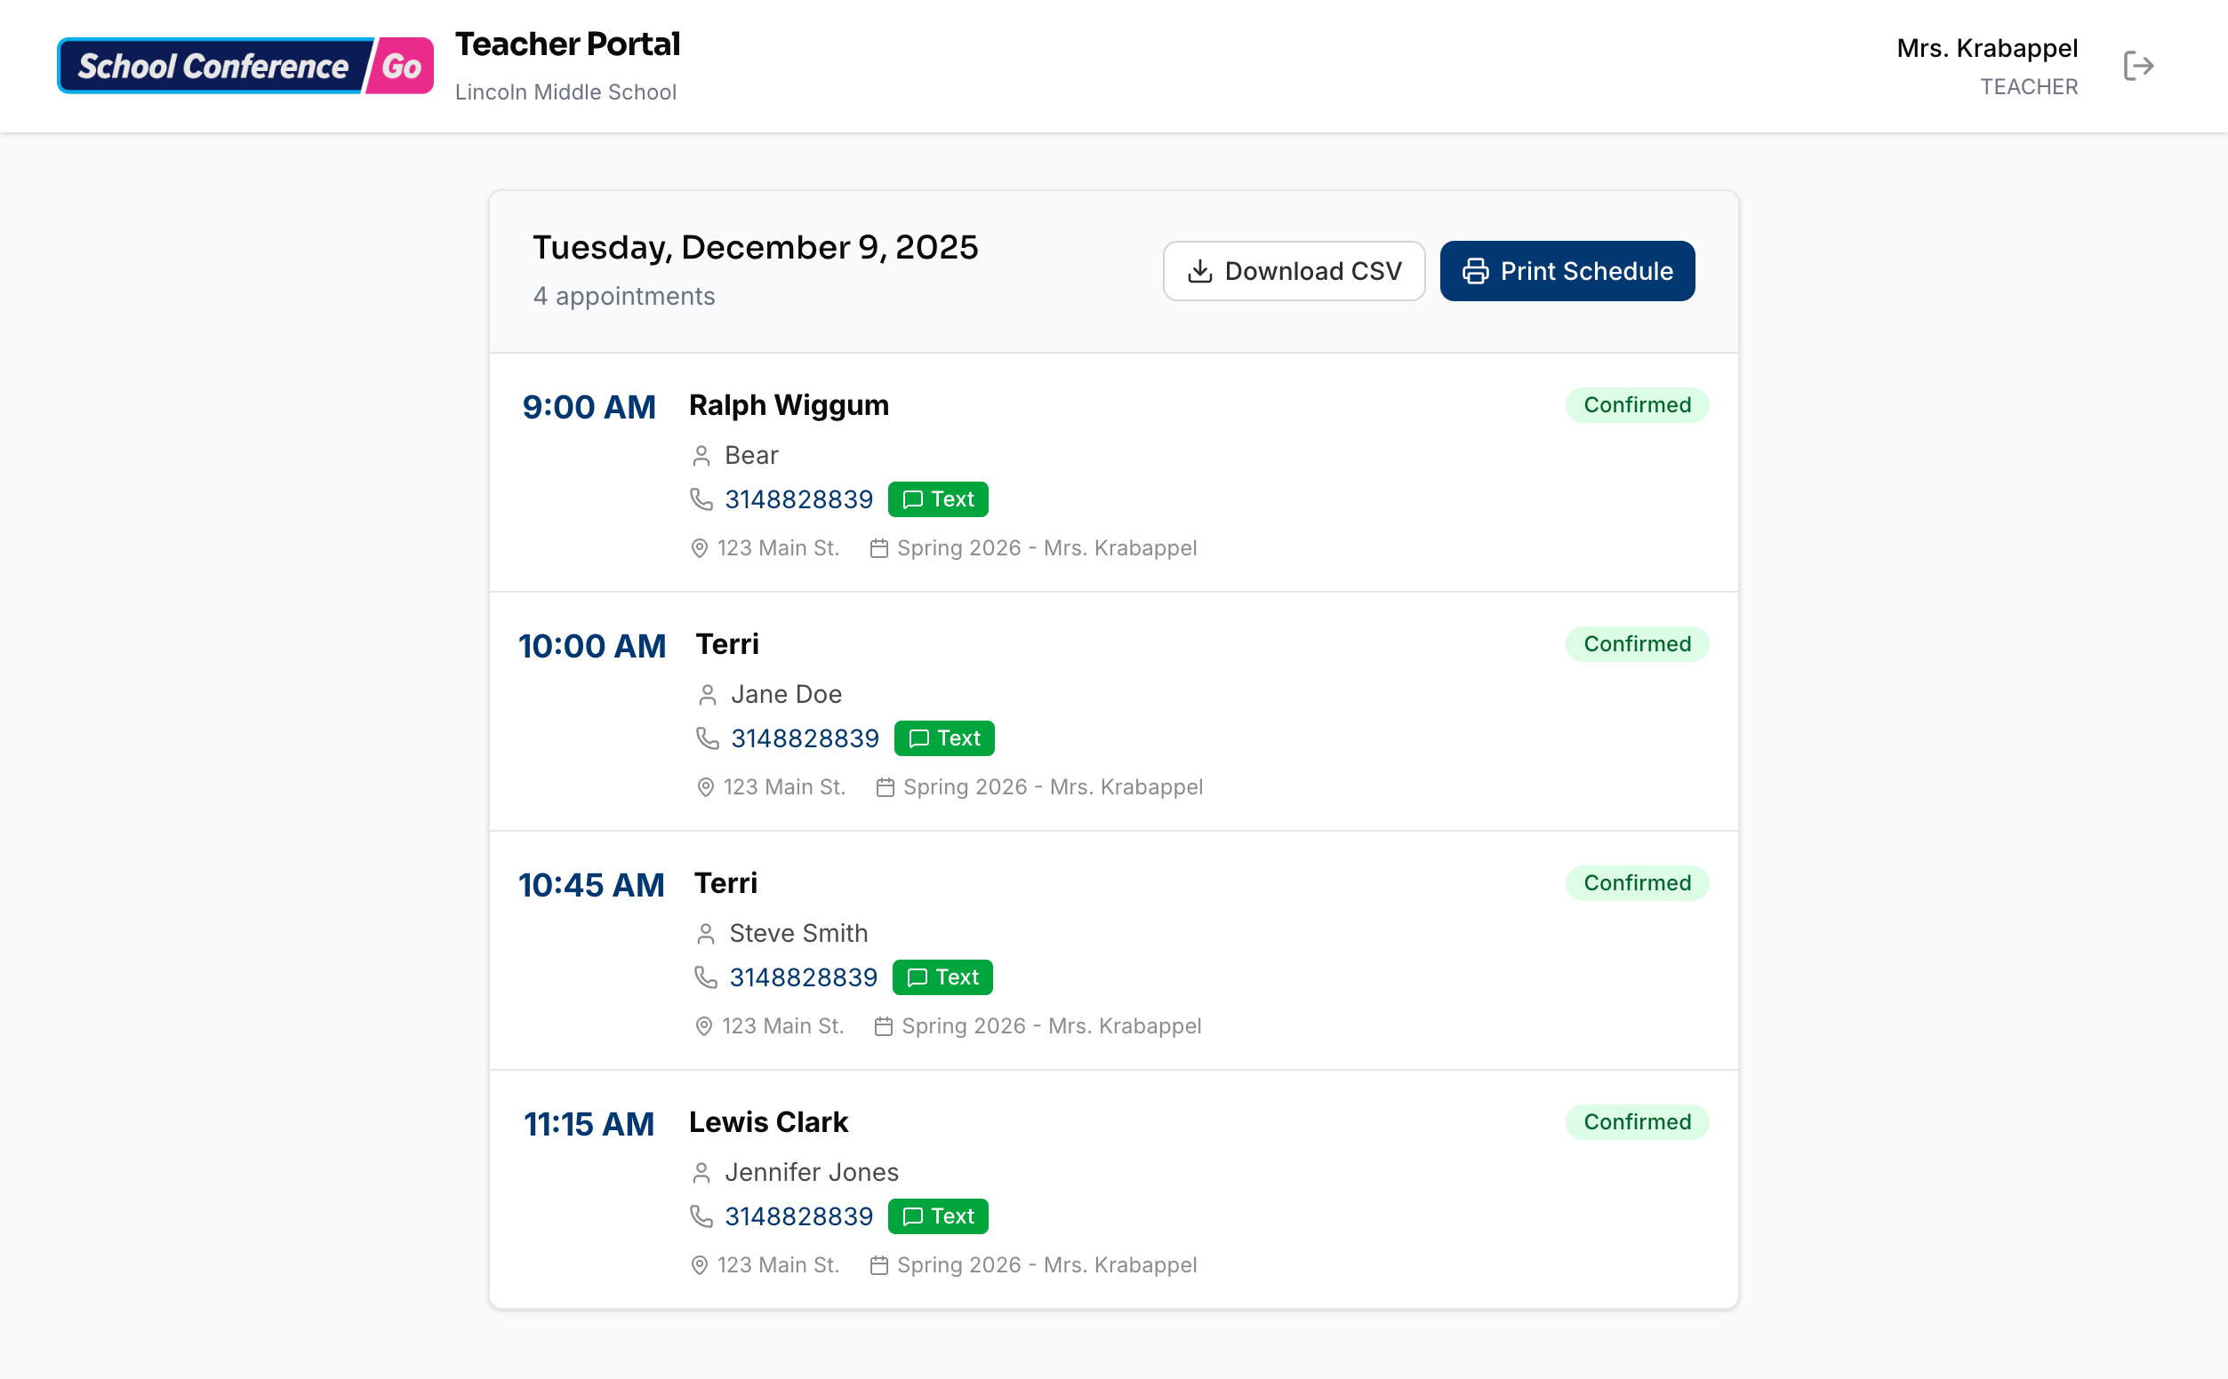Image resolution: width=2228 pixels, height=1379 pixels.
Task: Click the calendar icon in Lewis Clark's row
Action: point(879,1265)
